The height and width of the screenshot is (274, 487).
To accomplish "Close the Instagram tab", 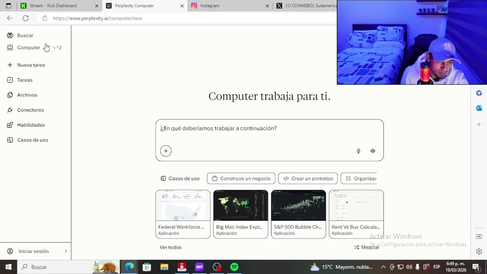I will [x=267, y=6].
